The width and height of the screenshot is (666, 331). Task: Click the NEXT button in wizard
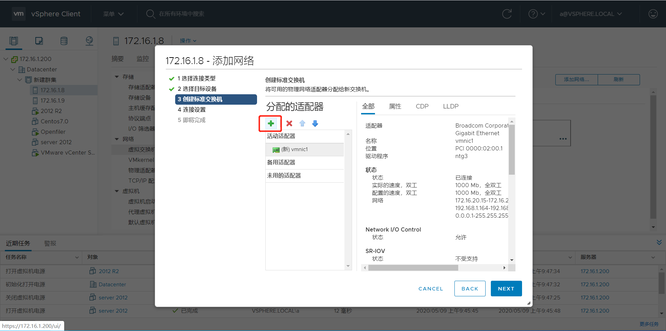tap(506, 288)
